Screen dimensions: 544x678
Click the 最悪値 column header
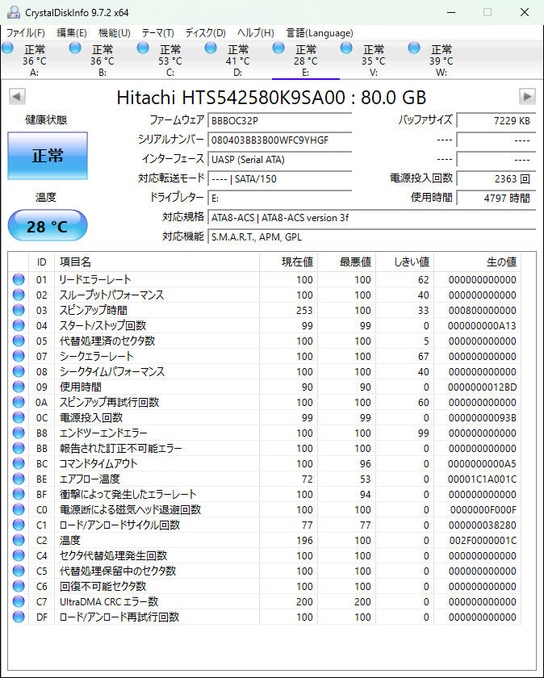coord(347,262)
